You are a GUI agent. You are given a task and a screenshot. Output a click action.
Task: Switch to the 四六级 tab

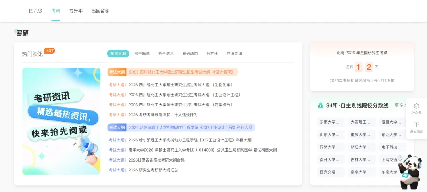click(x=36, y=11)
